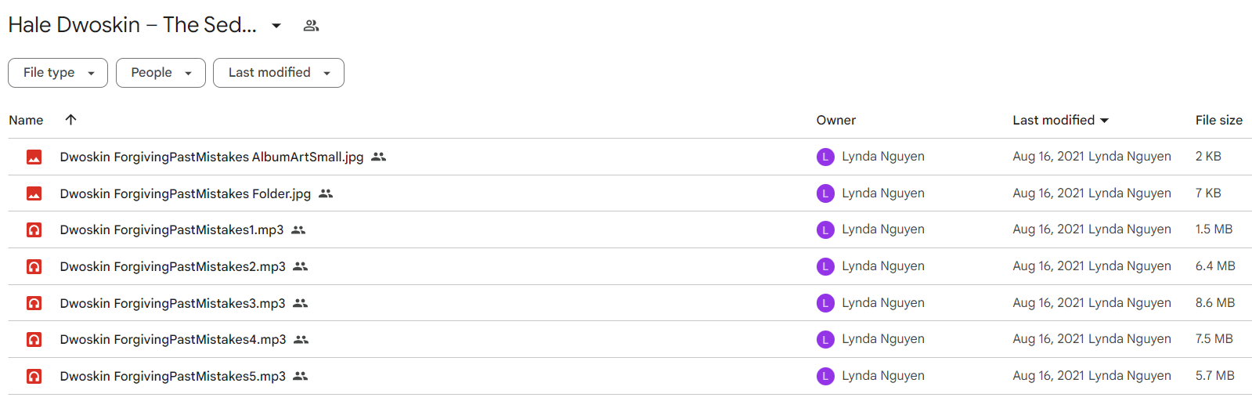The height and width of the screenshot is (401, 1252).
Task: Sort by the Name column header
Action: pos(26,120)
